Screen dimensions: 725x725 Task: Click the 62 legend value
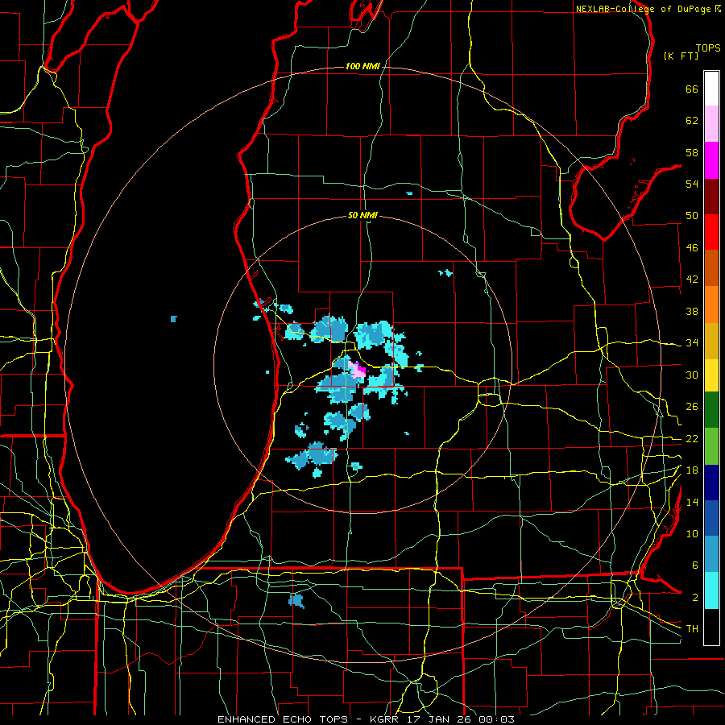(x=692, y=121)
